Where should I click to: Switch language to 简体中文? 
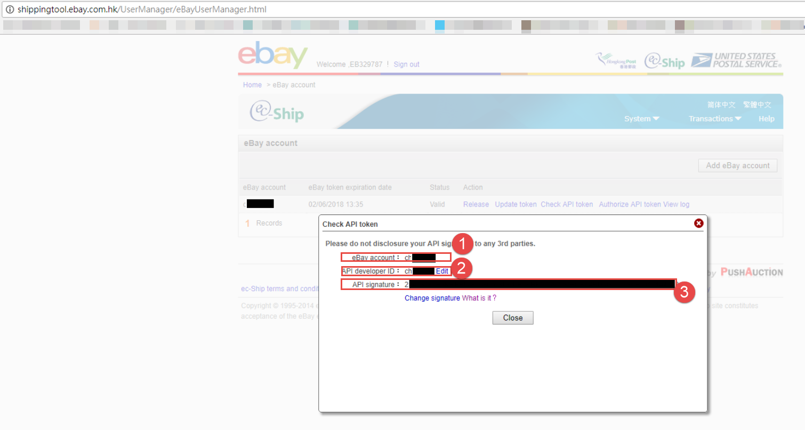(721, 105)
